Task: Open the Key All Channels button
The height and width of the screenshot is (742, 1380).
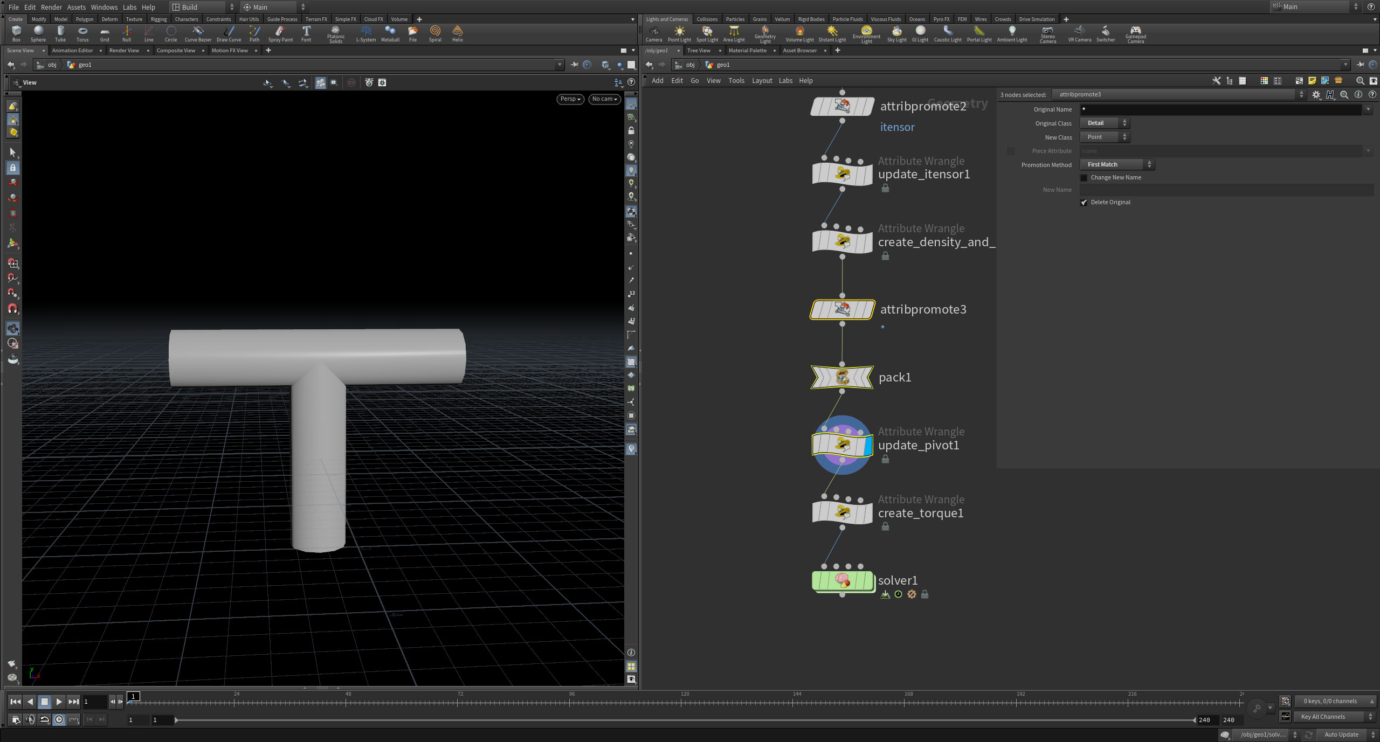Action: (1329, 717)
